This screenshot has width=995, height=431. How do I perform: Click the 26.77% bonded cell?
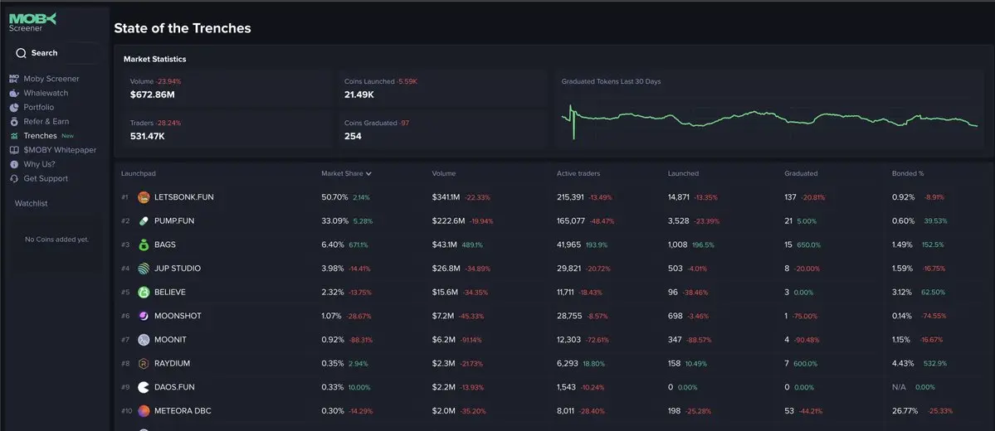pos(905,411)
